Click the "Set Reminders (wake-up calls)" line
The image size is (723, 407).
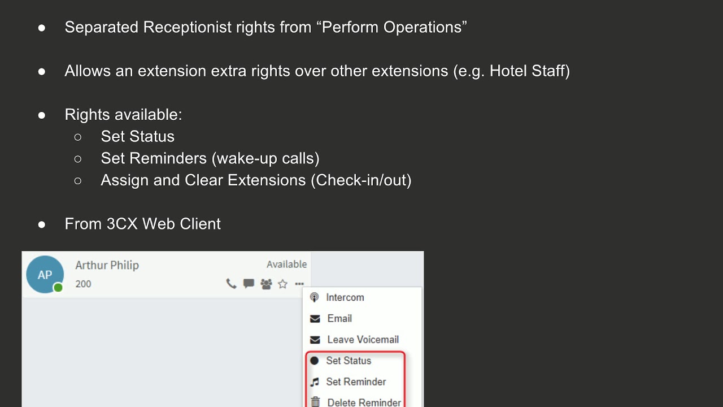click(210, 158)
